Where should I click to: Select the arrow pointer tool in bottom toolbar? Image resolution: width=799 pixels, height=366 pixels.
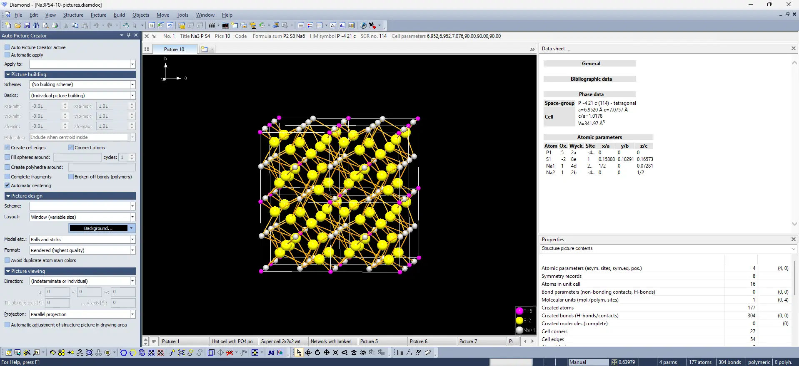[299, 352]
